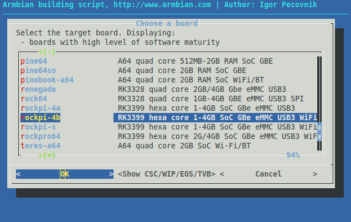Choose the rockpi-4a board
This screenshot has height=222, width=351.
point(40,108)
